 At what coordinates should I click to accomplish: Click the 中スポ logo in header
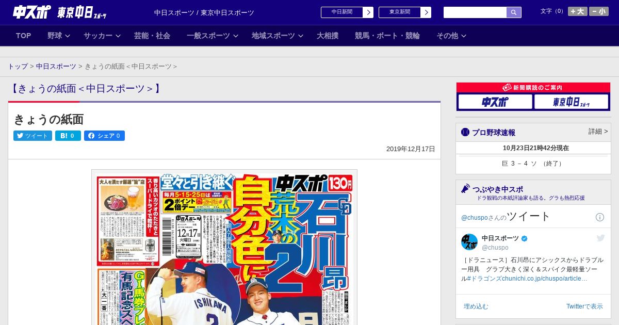click(x=32, y=12)
